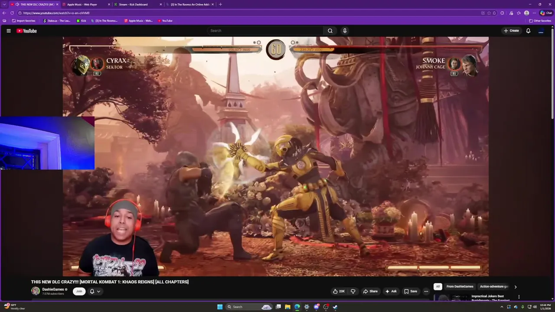Open YouTube bookmark in favorites bar
This screenshot has height=312, width=555.
tap(165, 21)
